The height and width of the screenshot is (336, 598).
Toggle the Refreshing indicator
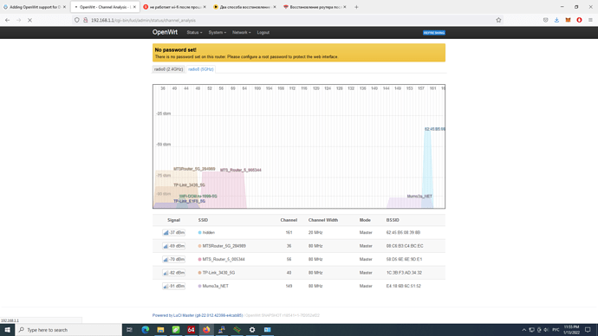(434, 33)
